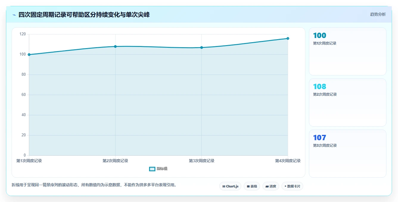Image resolution: width=398 pixels, height=202 pixels.
Task: Click the 第2次周度记录 data point on chart
Action: (115, 46)
